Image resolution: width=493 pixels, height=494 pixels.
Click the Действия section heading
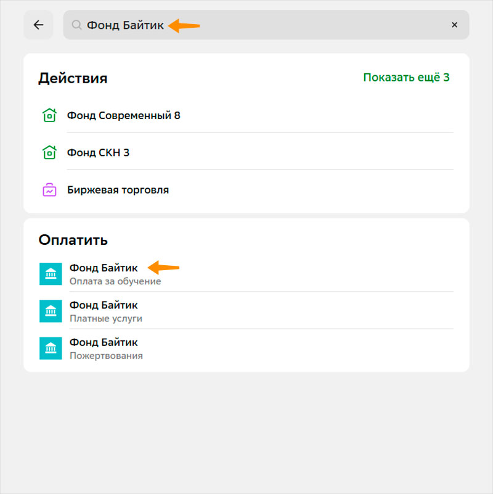point(73,78)
